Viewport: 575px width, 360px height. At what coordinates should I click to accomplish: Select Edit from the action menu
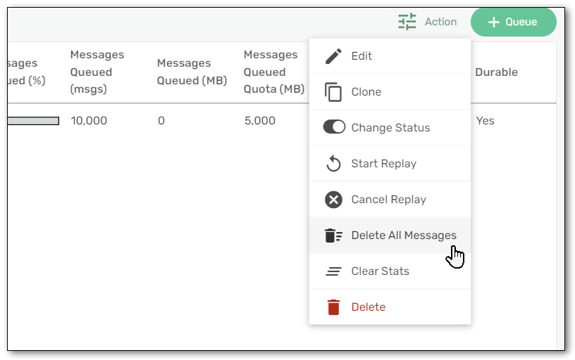(x=390, y=56)
